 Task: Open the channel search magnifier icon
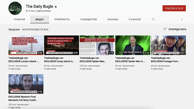153,19
